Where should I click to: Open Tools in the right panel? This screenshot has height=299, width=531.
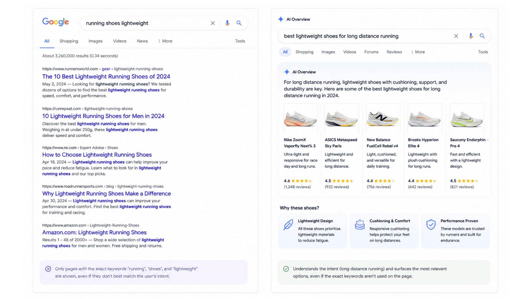(483, 52)
